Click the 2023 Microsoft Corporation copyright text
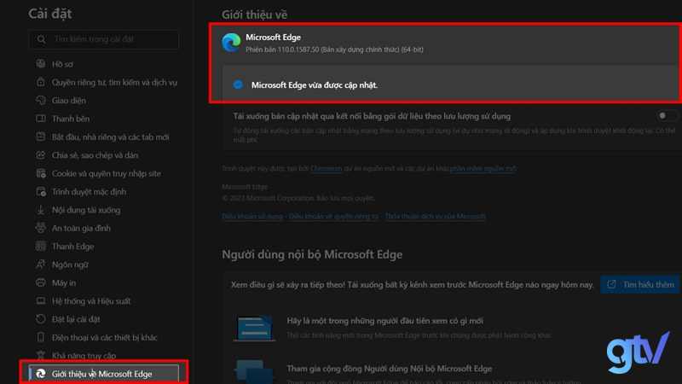The height and width of the screenshot is (384, 682). [x=298, y=198]
